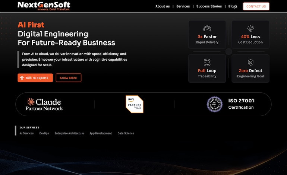Open the About us menu item
Image resolution: width=287 pixels, height=175 pixels.
click(x=163, y=6)
